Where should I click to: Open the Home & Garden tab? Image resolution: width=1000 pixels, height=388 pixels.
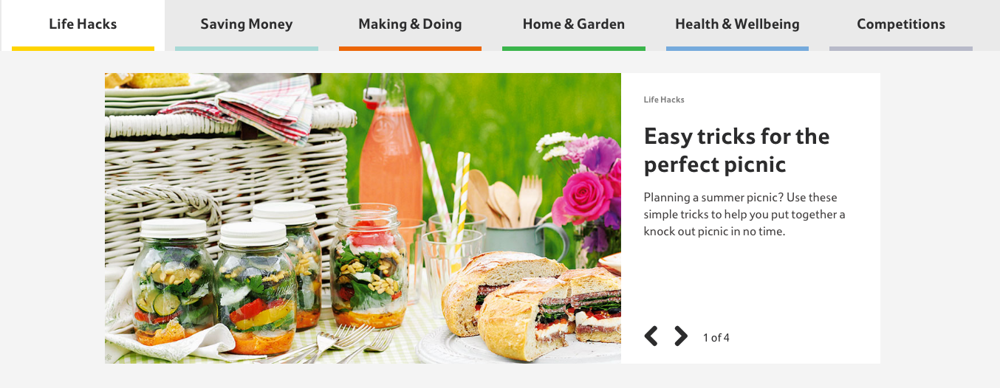click(574, 25)
